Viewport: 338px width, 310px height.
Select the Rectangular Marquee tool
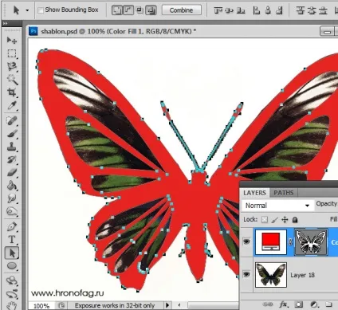[x=11, y=53]
